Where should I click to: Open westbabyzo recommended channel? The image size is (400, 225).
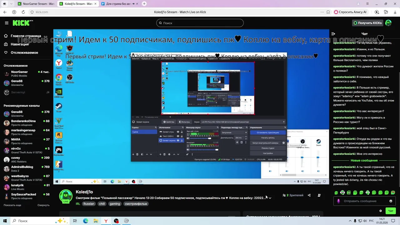pyautogui.click(x=27, y=178)
